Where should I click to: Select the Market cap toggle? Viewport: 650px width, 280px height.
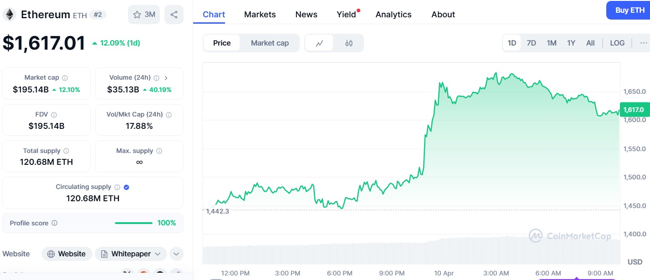pyautogui.click(x=270, y=43)
